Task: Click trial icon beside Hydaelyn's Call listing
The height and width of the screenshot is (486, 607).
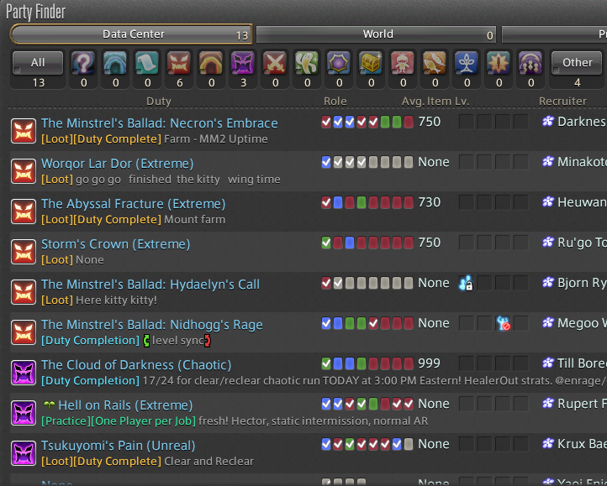Action: point(24,292)
